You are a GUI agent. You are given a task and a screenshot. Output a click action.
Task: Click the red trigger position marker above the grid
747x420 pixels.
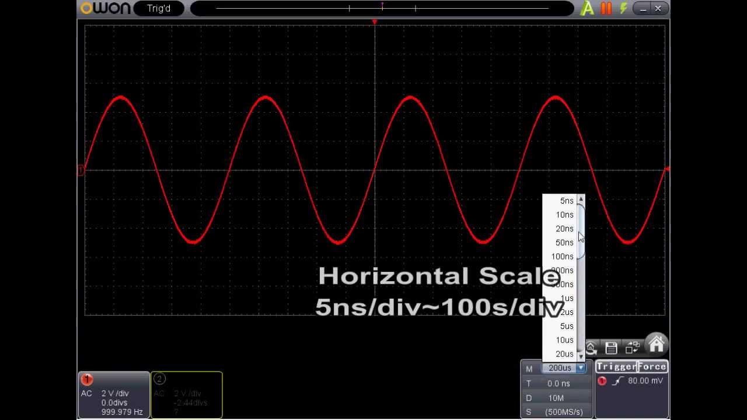click(x=375, y=22)
